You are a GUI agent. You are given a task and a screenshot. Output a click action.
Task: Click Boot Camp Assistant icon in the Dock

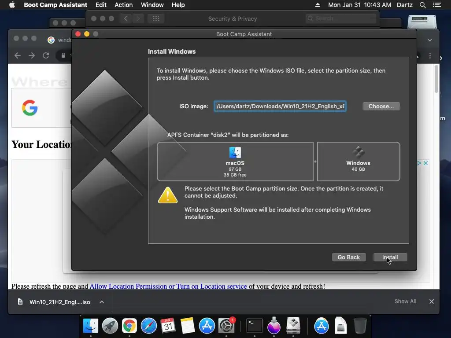tap(293, 326)
